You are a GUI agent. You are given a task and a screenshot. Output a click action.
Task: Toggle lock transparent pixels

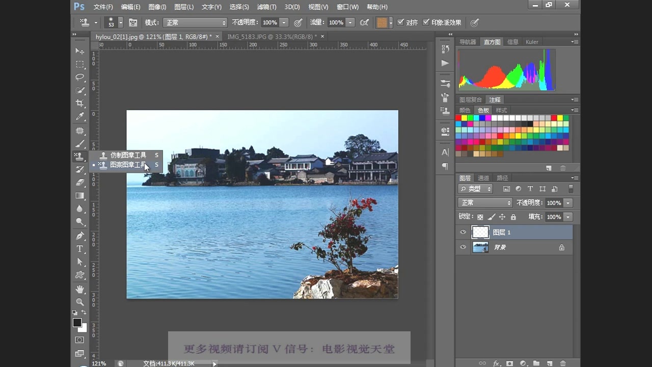(x=480, y=217)
